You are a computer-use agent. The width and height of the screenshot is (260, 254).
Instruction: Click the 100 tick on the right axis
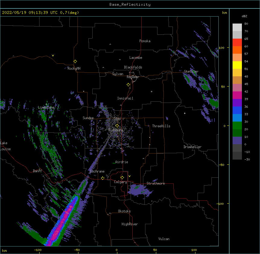(221, 48)
